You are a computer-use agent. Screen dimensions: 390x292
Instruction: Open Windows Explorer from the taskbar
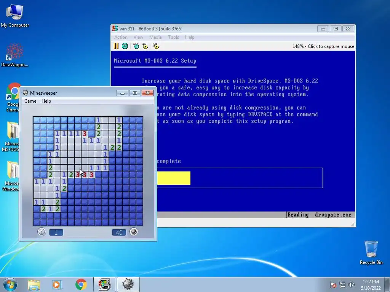point(34,285)
